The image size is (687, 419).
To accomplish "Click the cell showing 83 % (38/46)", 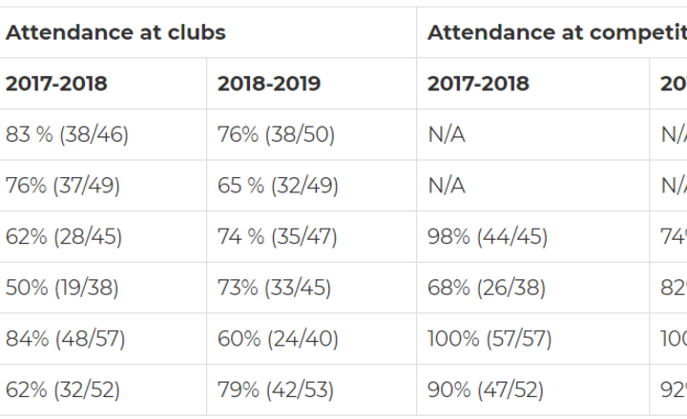I will point(67,135).
